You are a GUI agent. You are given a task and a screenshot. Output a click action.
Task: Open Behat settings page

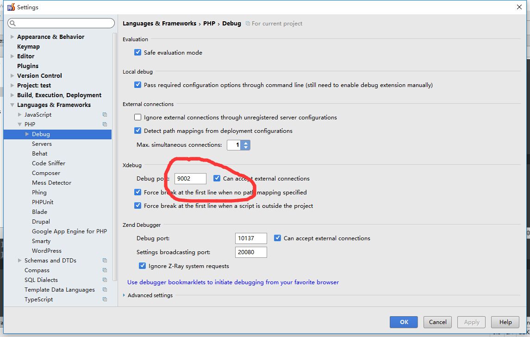(39, 154)
